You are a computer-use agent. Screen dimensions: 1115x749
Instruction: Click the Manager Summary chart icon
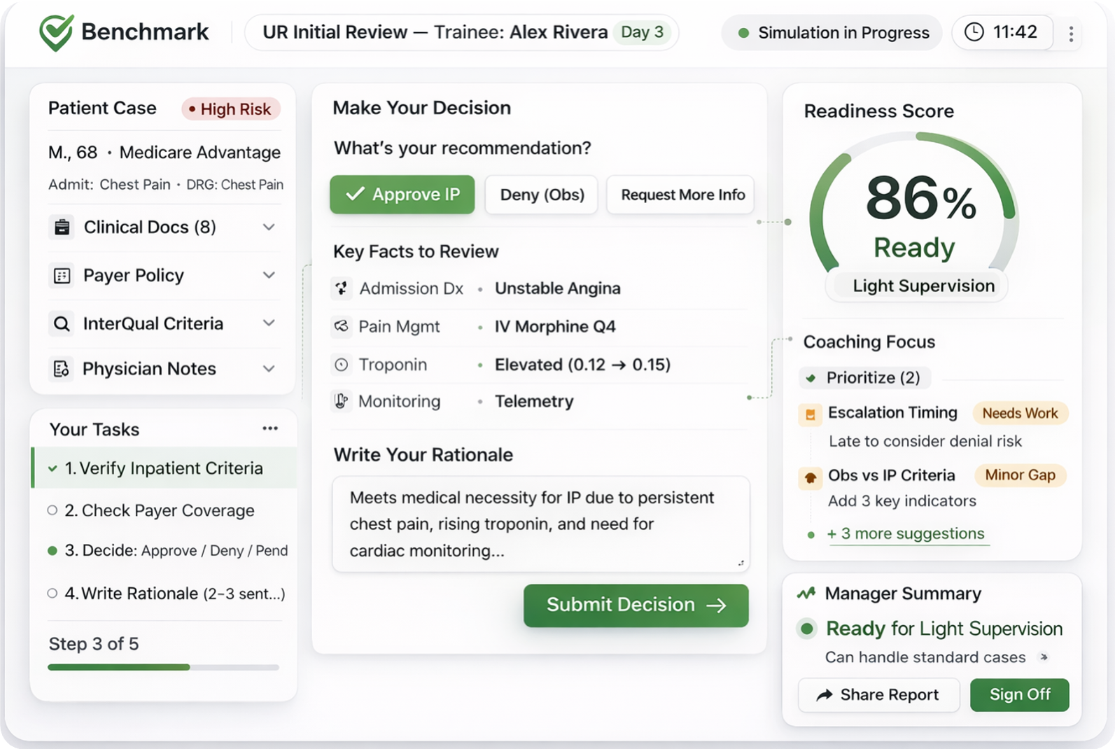point(806,594)
